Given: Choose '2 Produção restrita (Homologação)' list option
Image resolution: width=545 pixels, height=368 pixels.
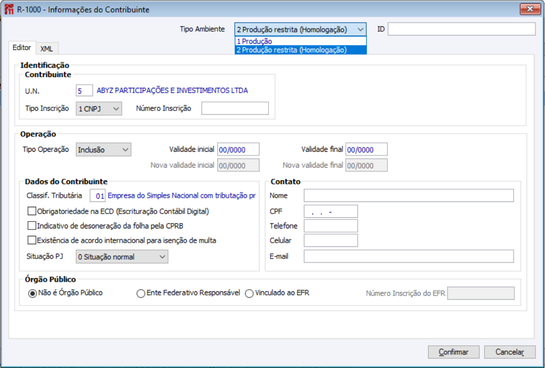Looking at the screenshot, I should [300, 50].
